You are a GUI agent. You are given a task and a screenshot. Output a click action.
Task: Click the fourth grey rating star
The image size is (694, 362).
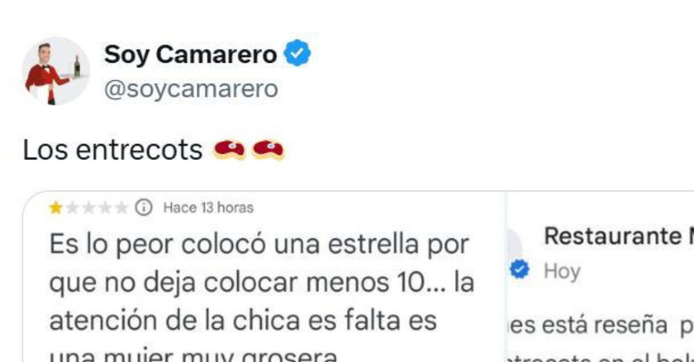(105, 208)
